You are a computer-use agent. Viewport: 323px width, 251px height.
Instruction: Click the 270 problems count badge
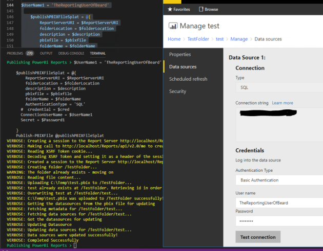click(30, 53)
